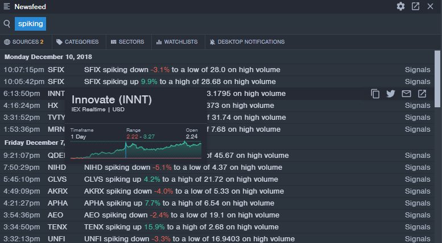Expand the Categories filter
This screenshot has width=442, height=243.
(x=77, y=42)
